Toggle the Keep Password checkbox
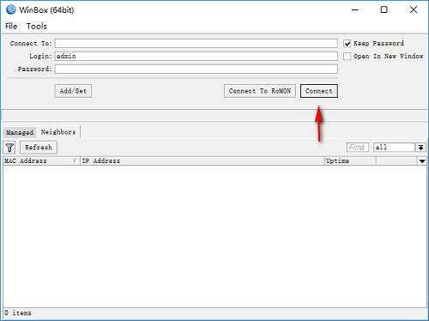Screen dimensions: 429x321 click(x=347, y=44)
